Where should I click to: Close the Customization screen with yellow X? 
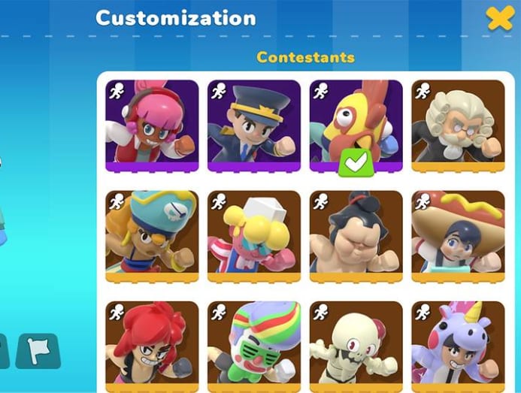pyautogui.click(x=499, y=19)
